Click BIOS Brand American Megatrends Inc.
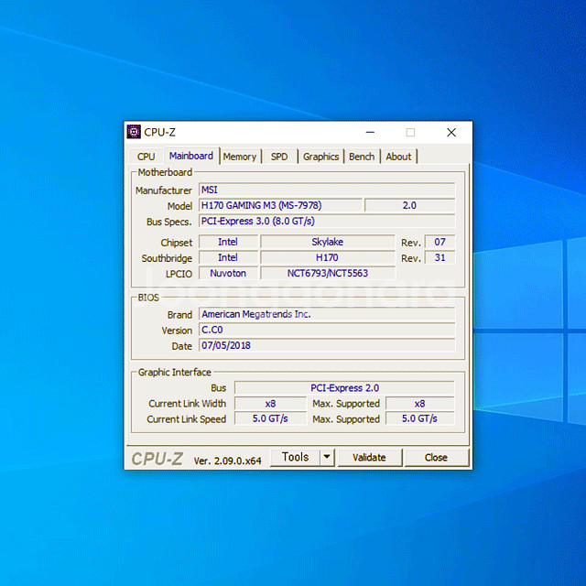The height and width of the screenshot is (586, 586). pyautogui.click(x=327, y=314)
